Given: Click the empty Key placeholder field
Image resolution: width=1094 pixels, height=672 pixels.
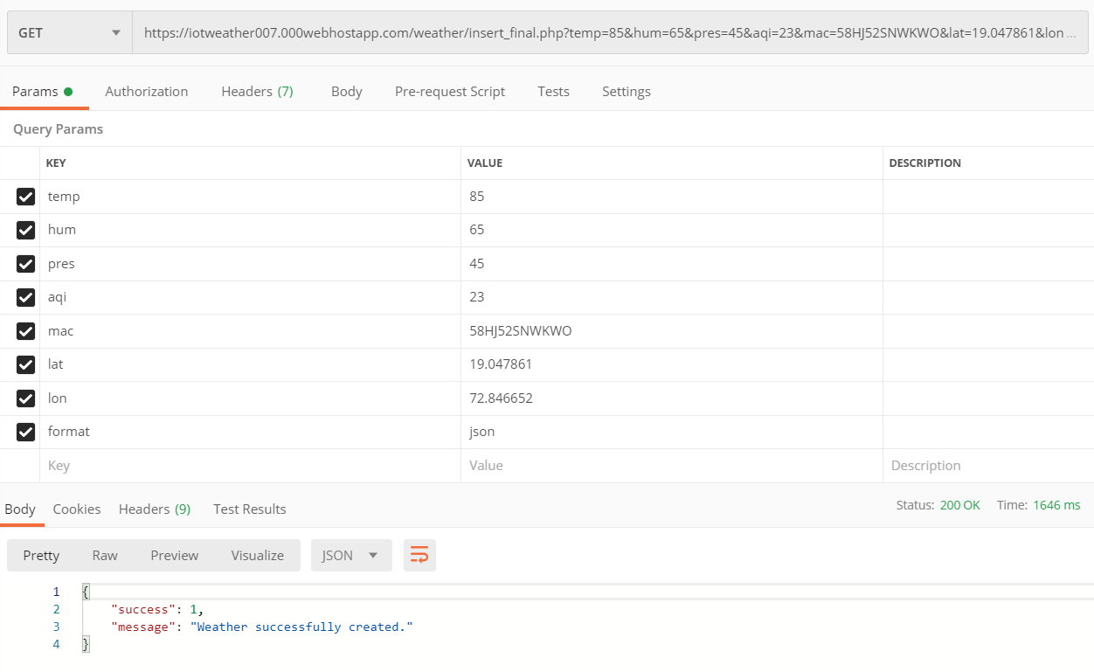Looking at the screenshot, I should [x=249, y=466].
